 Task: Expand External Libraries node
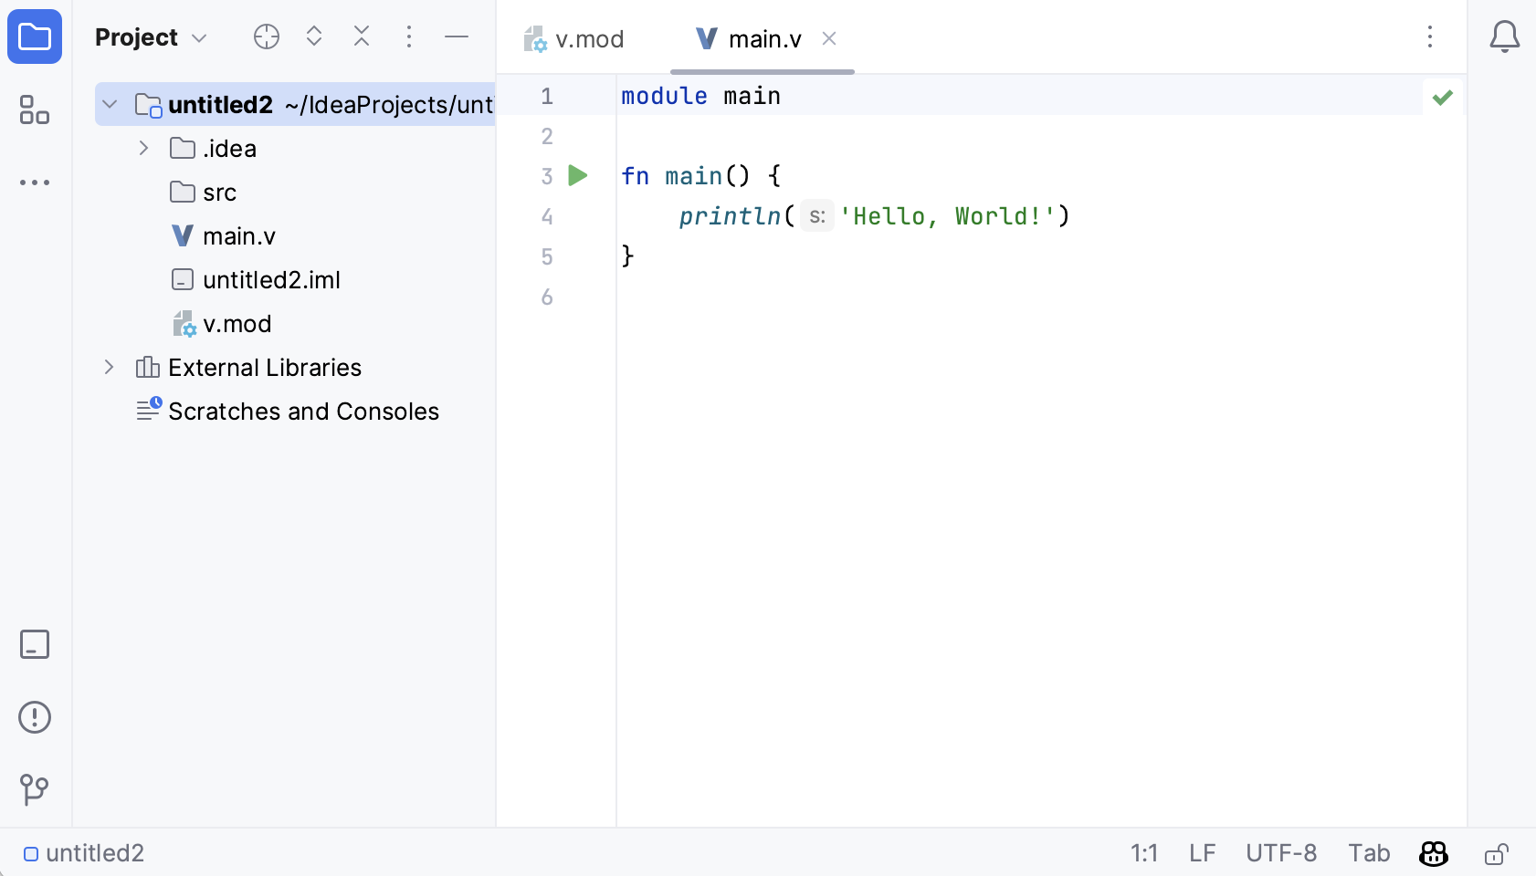point(109,367)
